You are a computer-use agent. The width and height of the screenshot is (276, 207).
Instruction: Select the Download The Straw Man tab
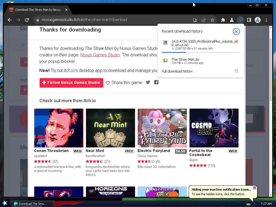click(38, 10)
